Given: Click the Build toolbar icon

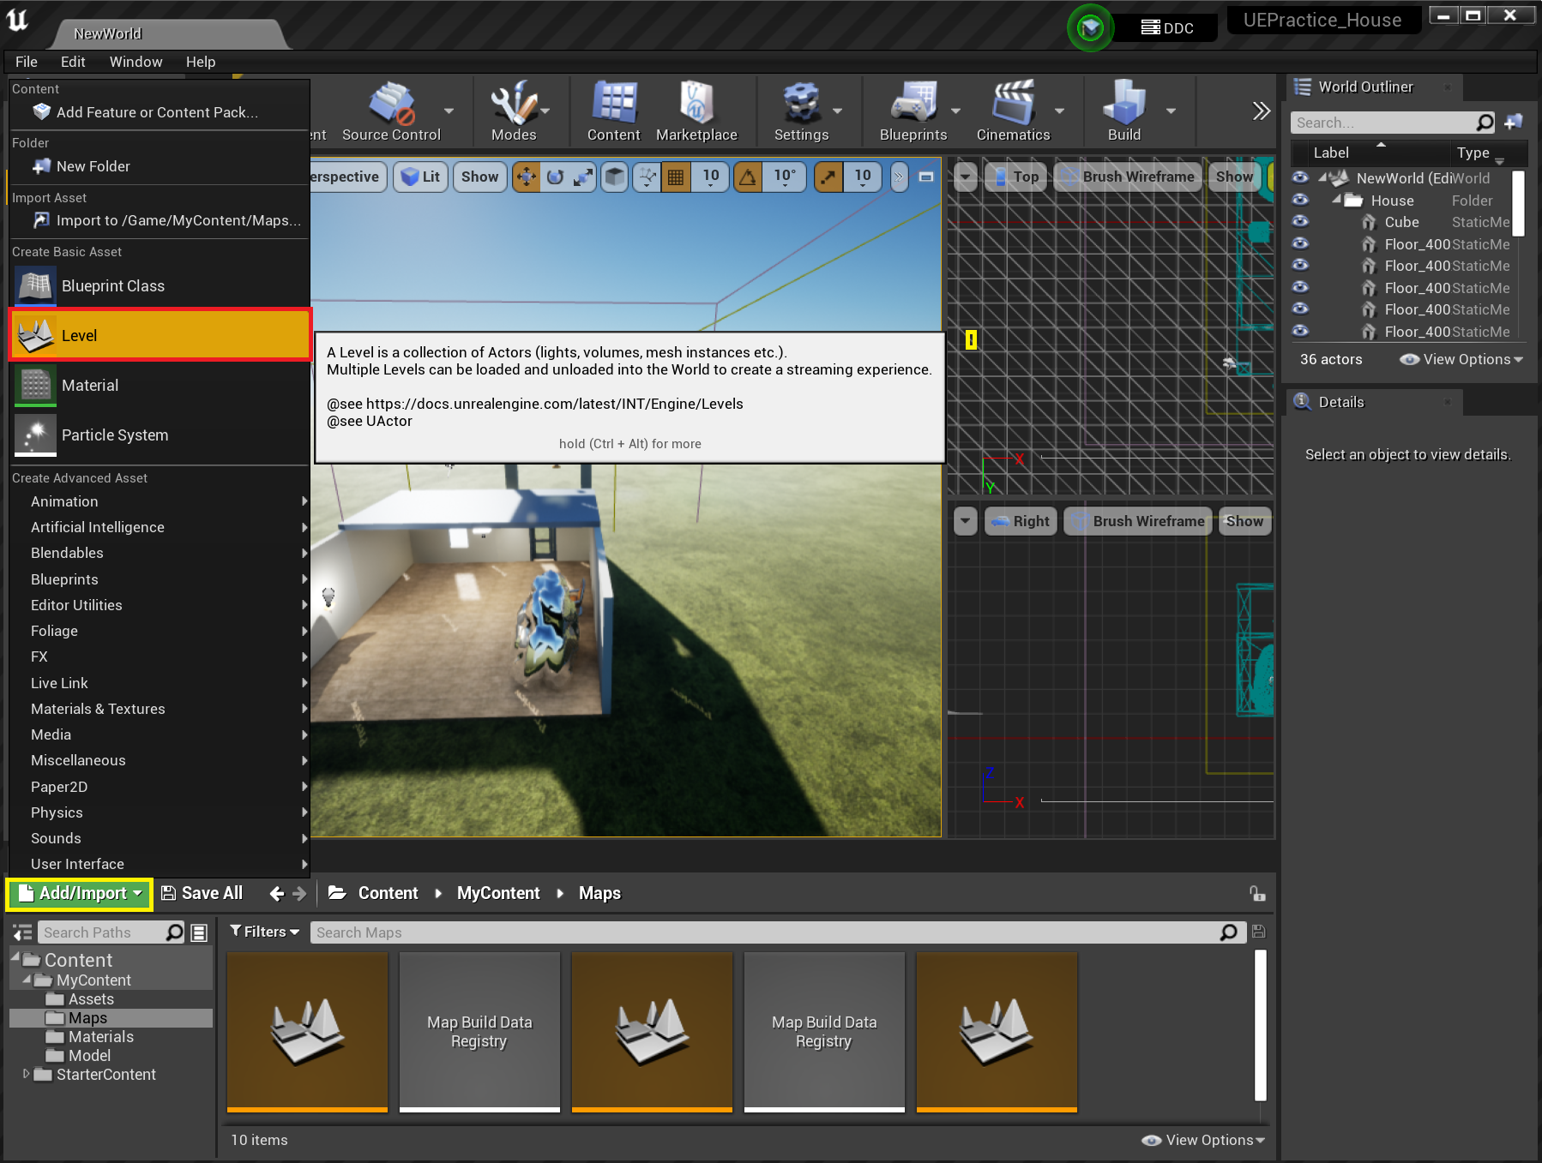Looking at the screenshot, I should click(x=1124, y=111).
